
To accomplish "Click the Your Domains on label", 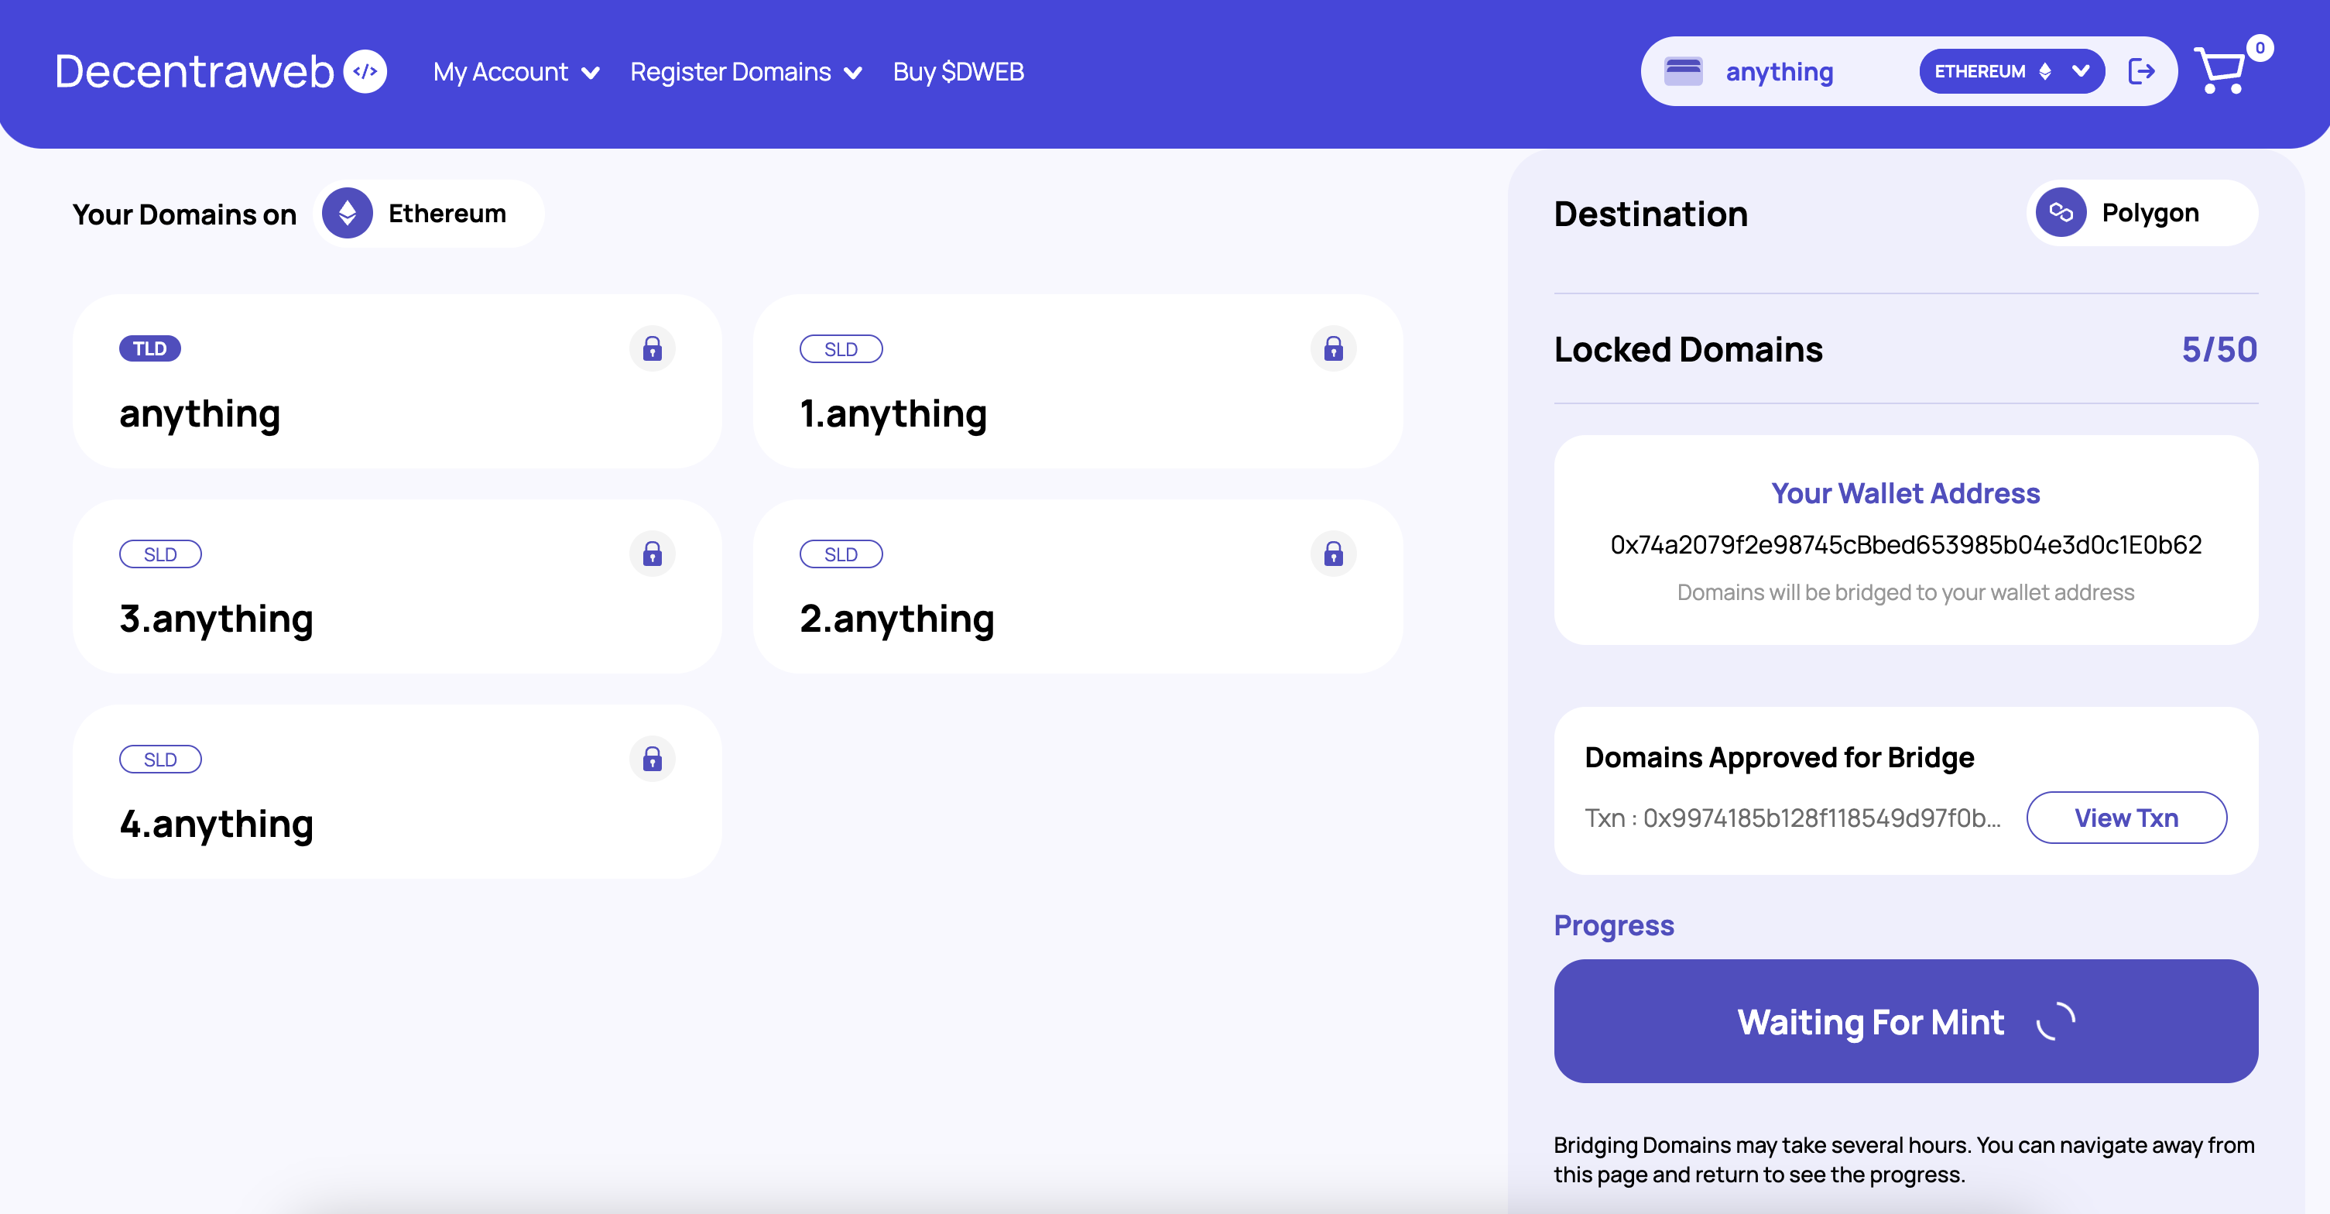I will coord(184,214).
